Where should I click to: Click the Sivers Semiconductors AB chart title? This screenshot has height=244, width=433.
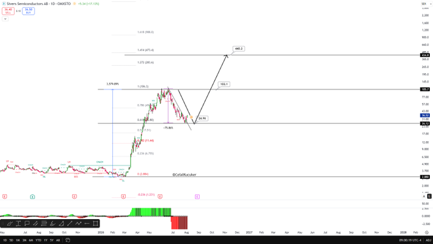pos(39,4)
